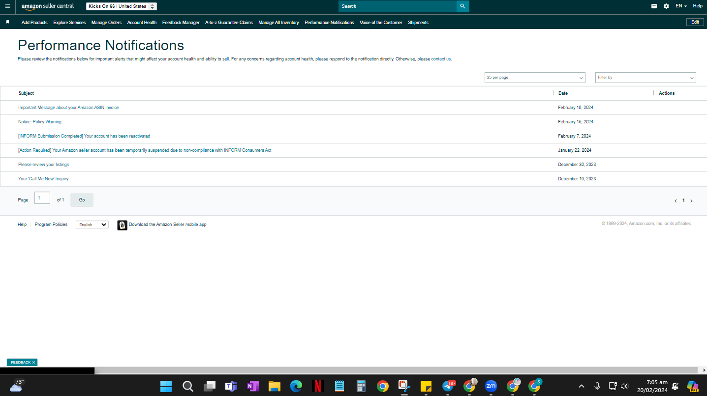Go to Shipments in the nav bar
This screenshot has height=396, width=707.
[418, 23]
